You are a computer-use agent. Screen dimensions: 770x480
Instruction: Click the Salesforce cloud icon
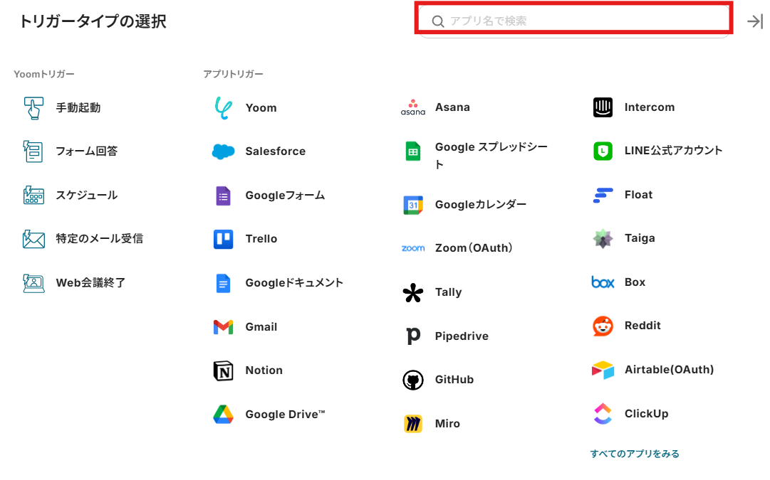pyautogui.click(x=224, y=151)
